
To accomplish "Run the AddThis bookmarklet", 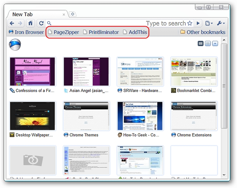I will coord(135,32).
